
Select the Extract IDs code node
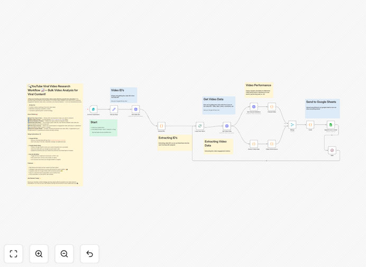[161, 126]
